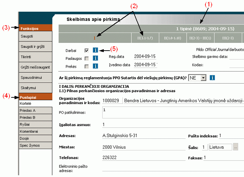Click Grįžti neišsaugant button

(35, 67)
